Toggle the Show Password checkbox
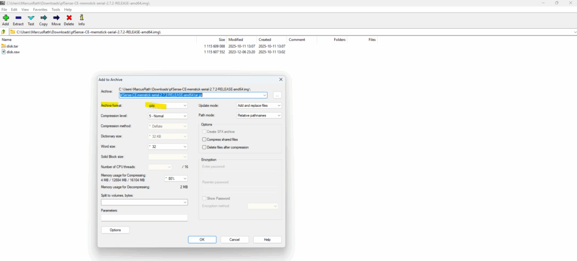577x261 pixels. tap(204, 198)
